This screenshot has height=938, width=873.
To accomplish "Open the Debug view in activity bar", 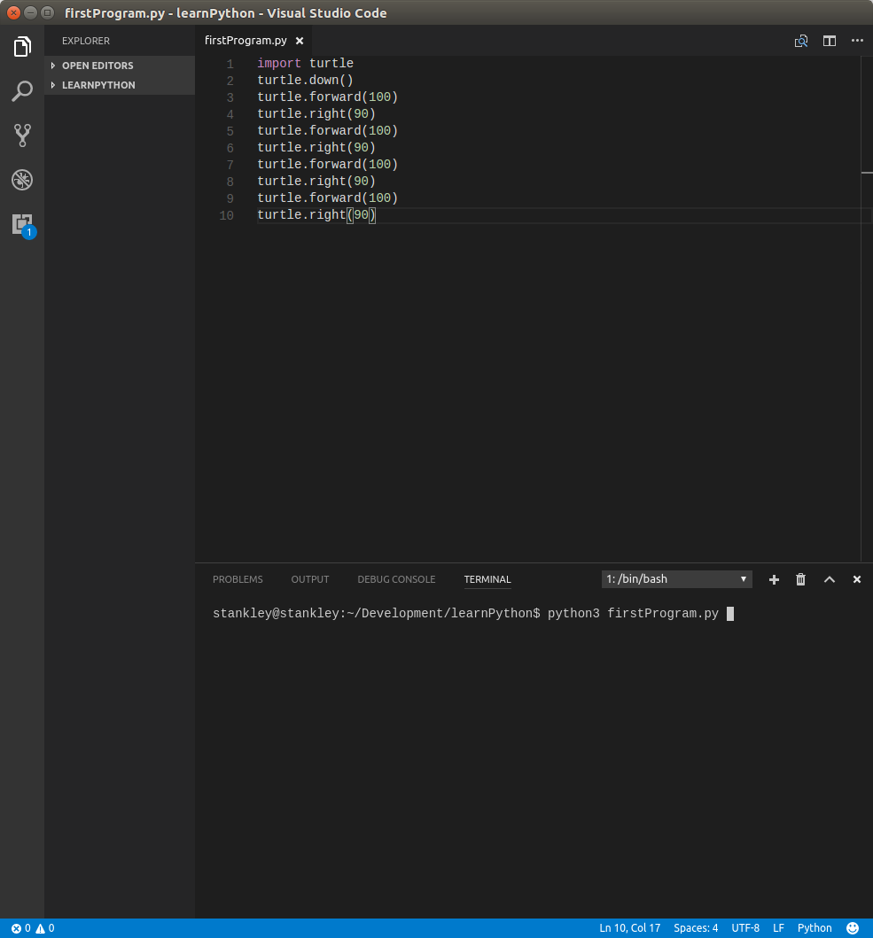I will [22, 180].
